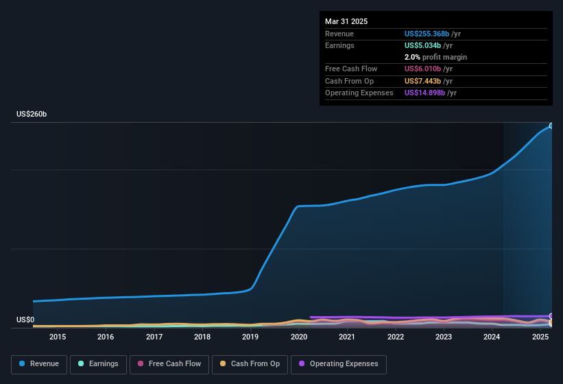Click the purple dot in Operating Expenses legend
Screen dimensions: 563x384
click(x=302, y=363)
